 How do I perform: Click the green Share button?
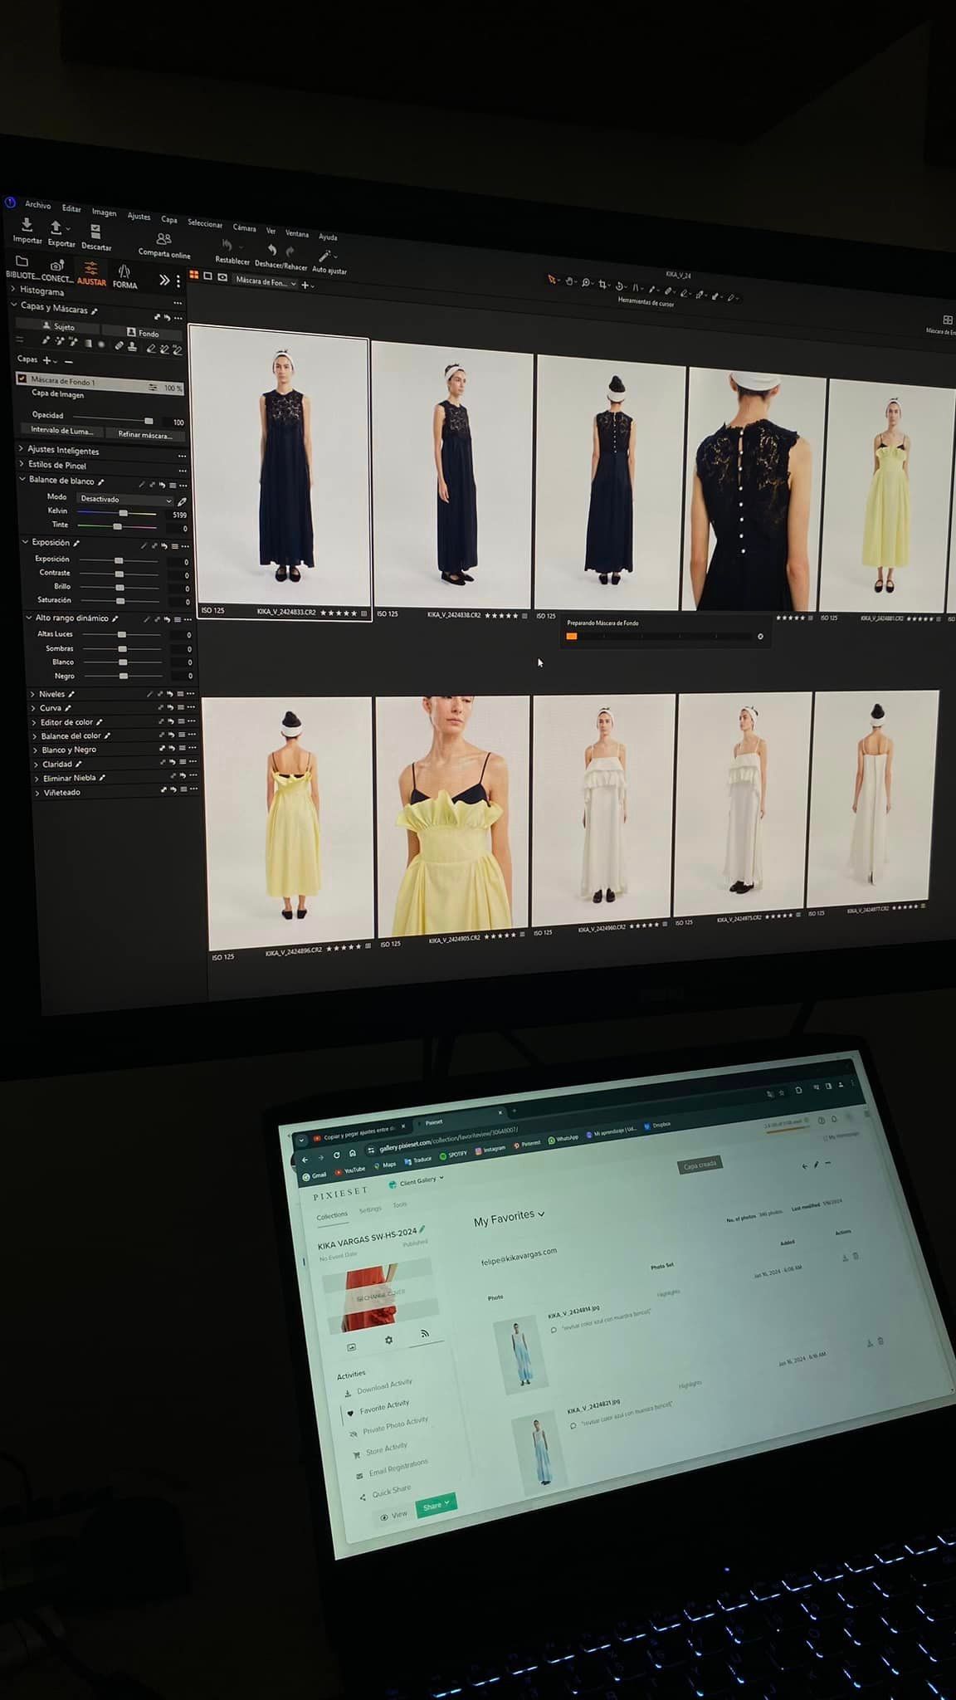pos(436,1506)
